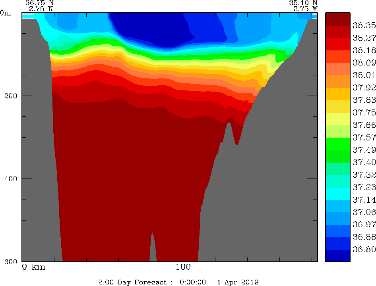Click the darkest blue swatch at colorbar bottom
Image resolution: width=376 pixels, height=286 pixels.
click(x=337, y=256)
